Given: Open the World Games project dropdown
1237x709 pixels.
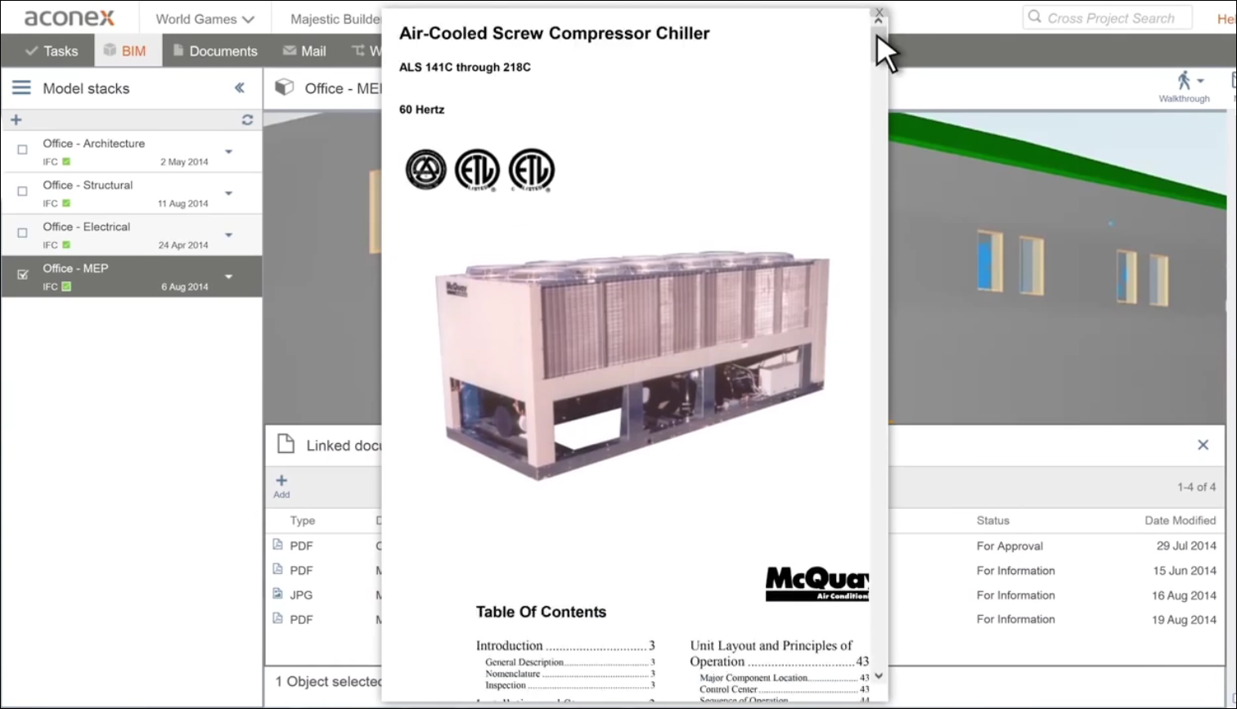Looking at the screenshot, I should click(x=205, y=19).
